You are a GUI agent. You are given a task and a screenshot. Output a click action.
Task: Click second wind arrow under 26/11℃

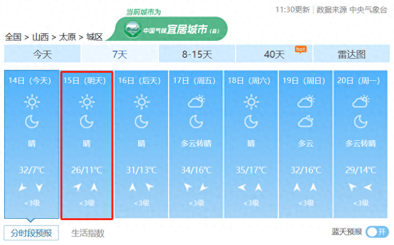[94, 187]
